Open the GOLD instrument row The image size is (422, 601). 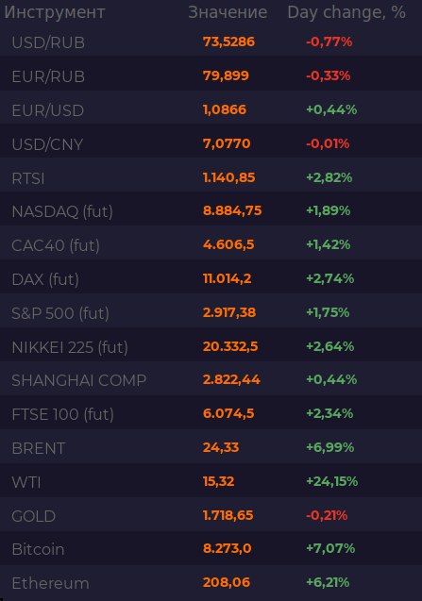tap(211, 515)
